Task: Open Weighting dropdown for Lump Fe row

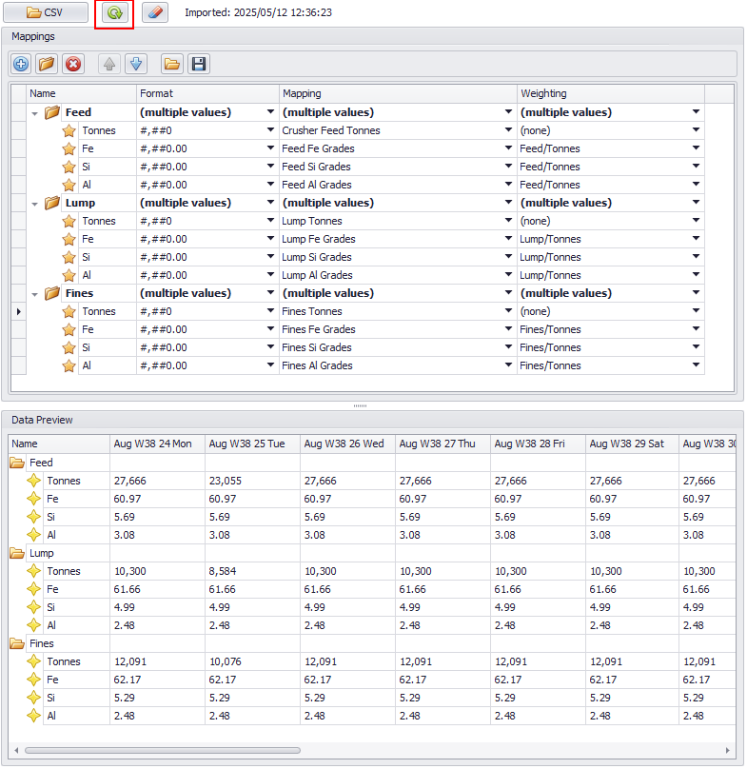Action: pyautogui.click(x=696, y=239)
